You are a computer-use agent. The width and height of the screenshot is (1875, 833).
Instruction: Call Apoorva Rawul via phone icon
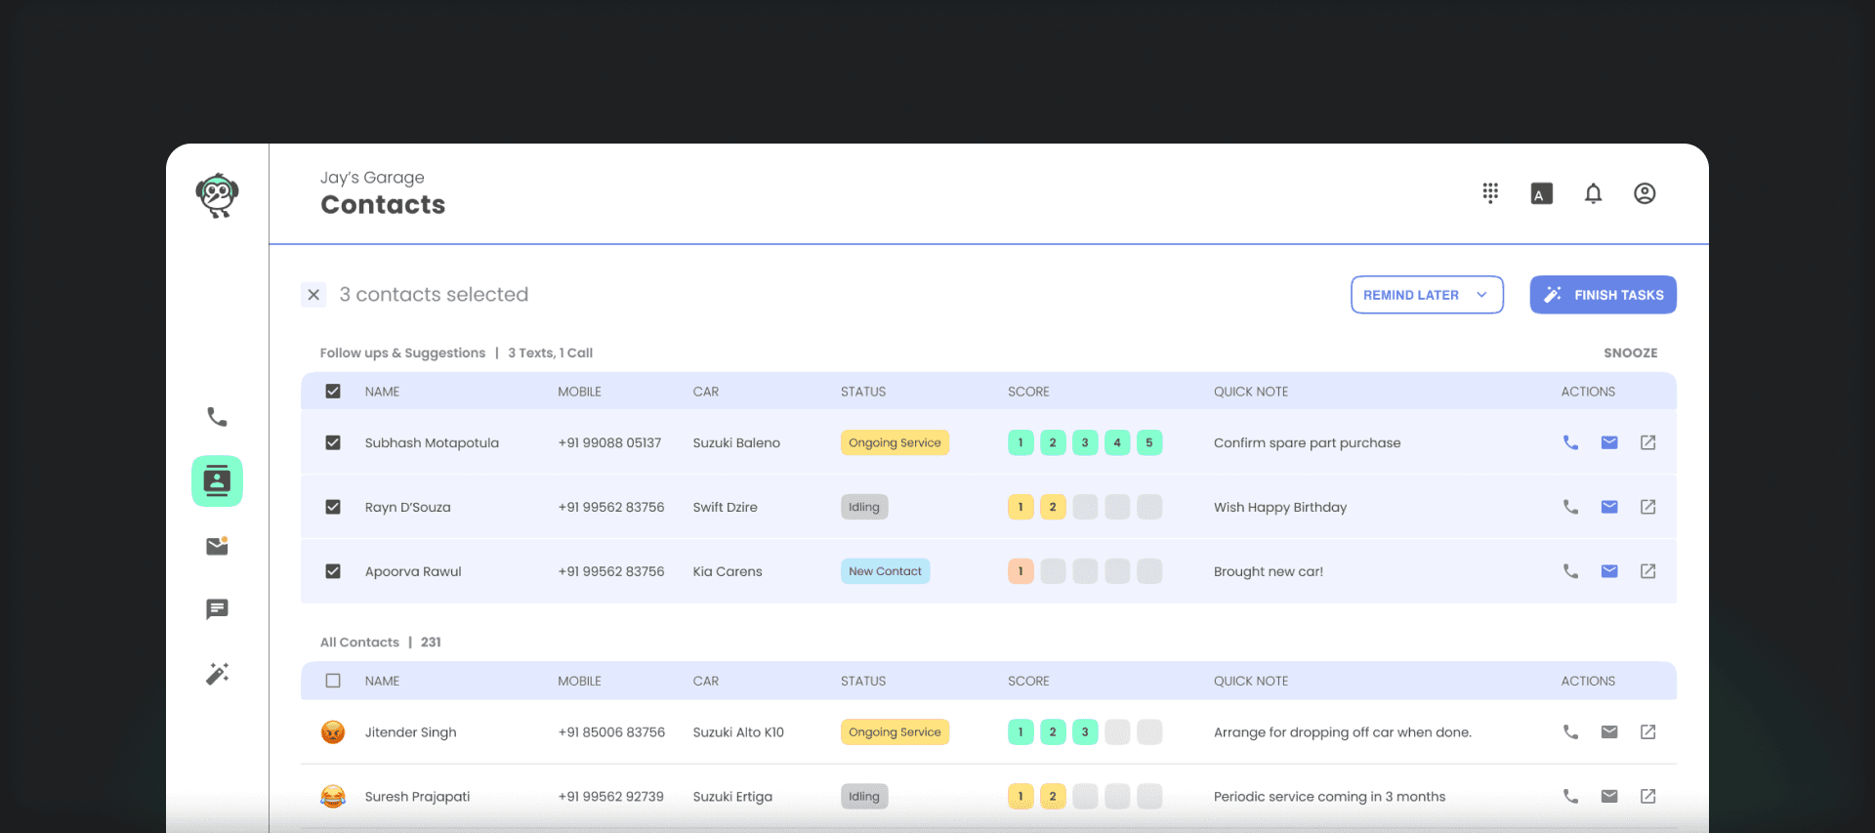point(1570,571)
